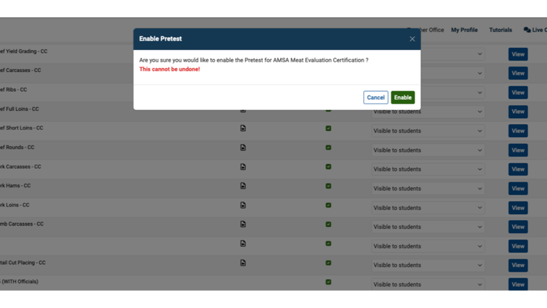Image resolution: width=547 pixels, height=308 pixels.
Task: View the Pork Carcasses - CC item
Action: [518, 169]
